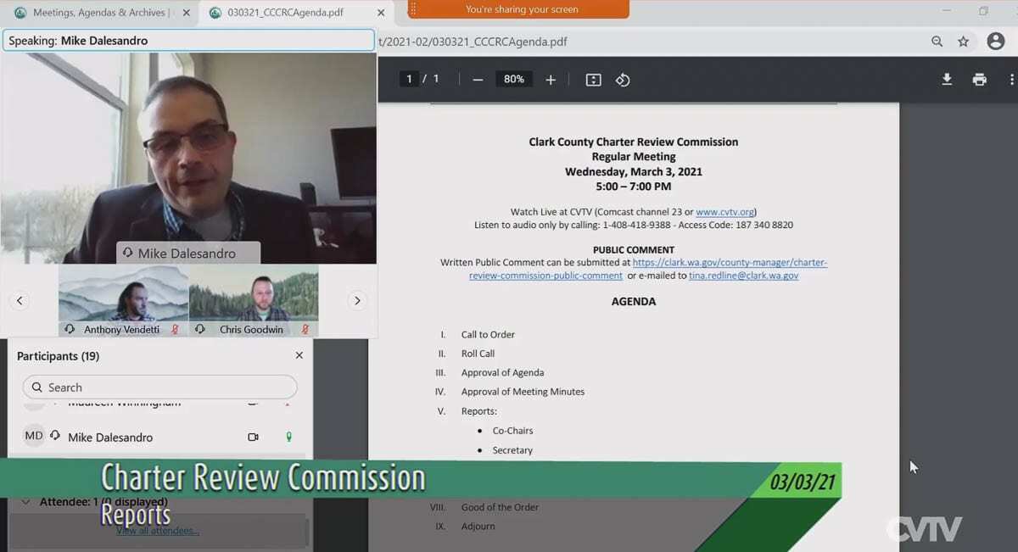The height and width of the screenshot is (552, 1018).
Task: Zoom out of the PDF
Action: pyautogui.click(x=478, y=80)
